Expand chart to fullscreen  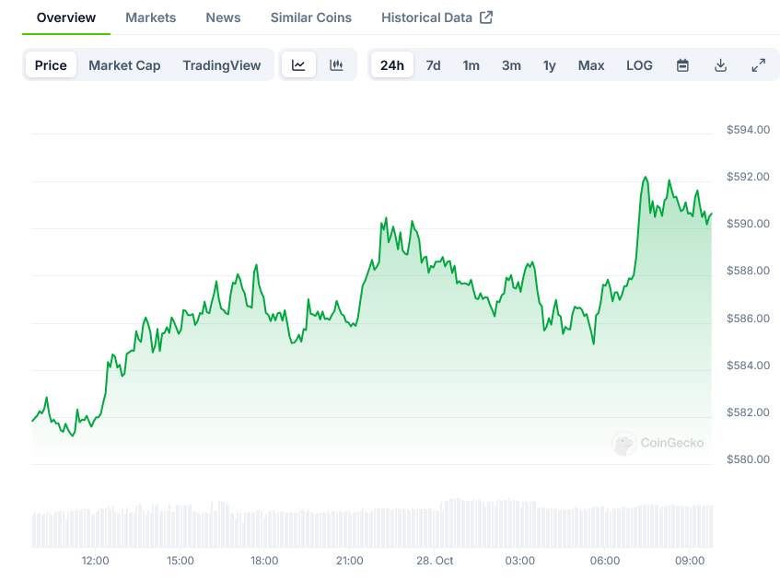(758, 65)
